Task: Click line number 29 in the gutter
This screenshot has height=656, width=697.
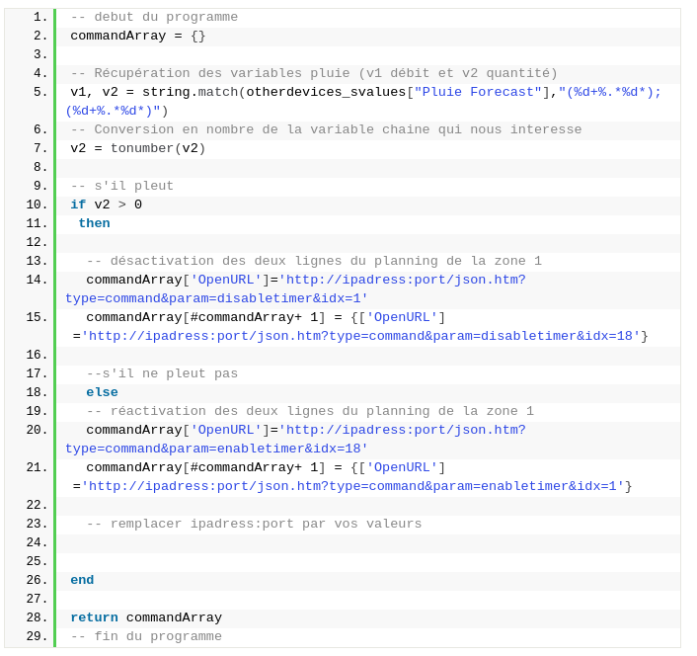Action: point(37,636)
